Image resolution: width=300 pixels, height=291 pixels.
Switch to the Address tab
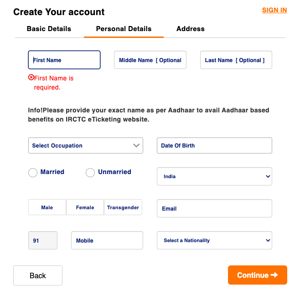(x=191, y=29)
